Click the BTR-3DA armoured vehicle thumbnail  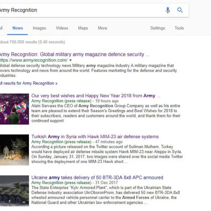click(14, 191)
